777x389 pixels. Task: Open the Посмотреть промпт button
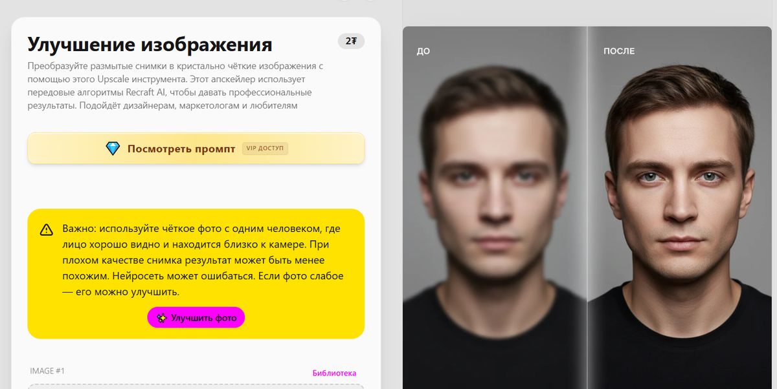196,149
